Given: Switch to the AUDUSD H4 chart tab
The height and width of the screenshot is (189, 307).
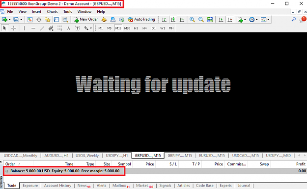Looking at the screenshot, I should (56, 156).
